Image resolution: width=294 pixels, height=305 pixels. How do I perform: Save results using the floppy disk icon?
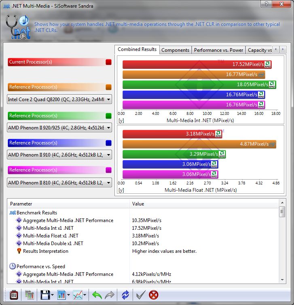[45, 295]
